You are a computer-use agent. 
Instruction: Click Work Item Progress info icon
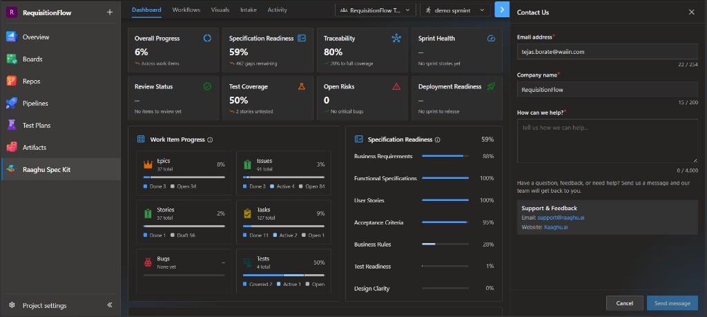pyautogui.click(x=210, y=140)
